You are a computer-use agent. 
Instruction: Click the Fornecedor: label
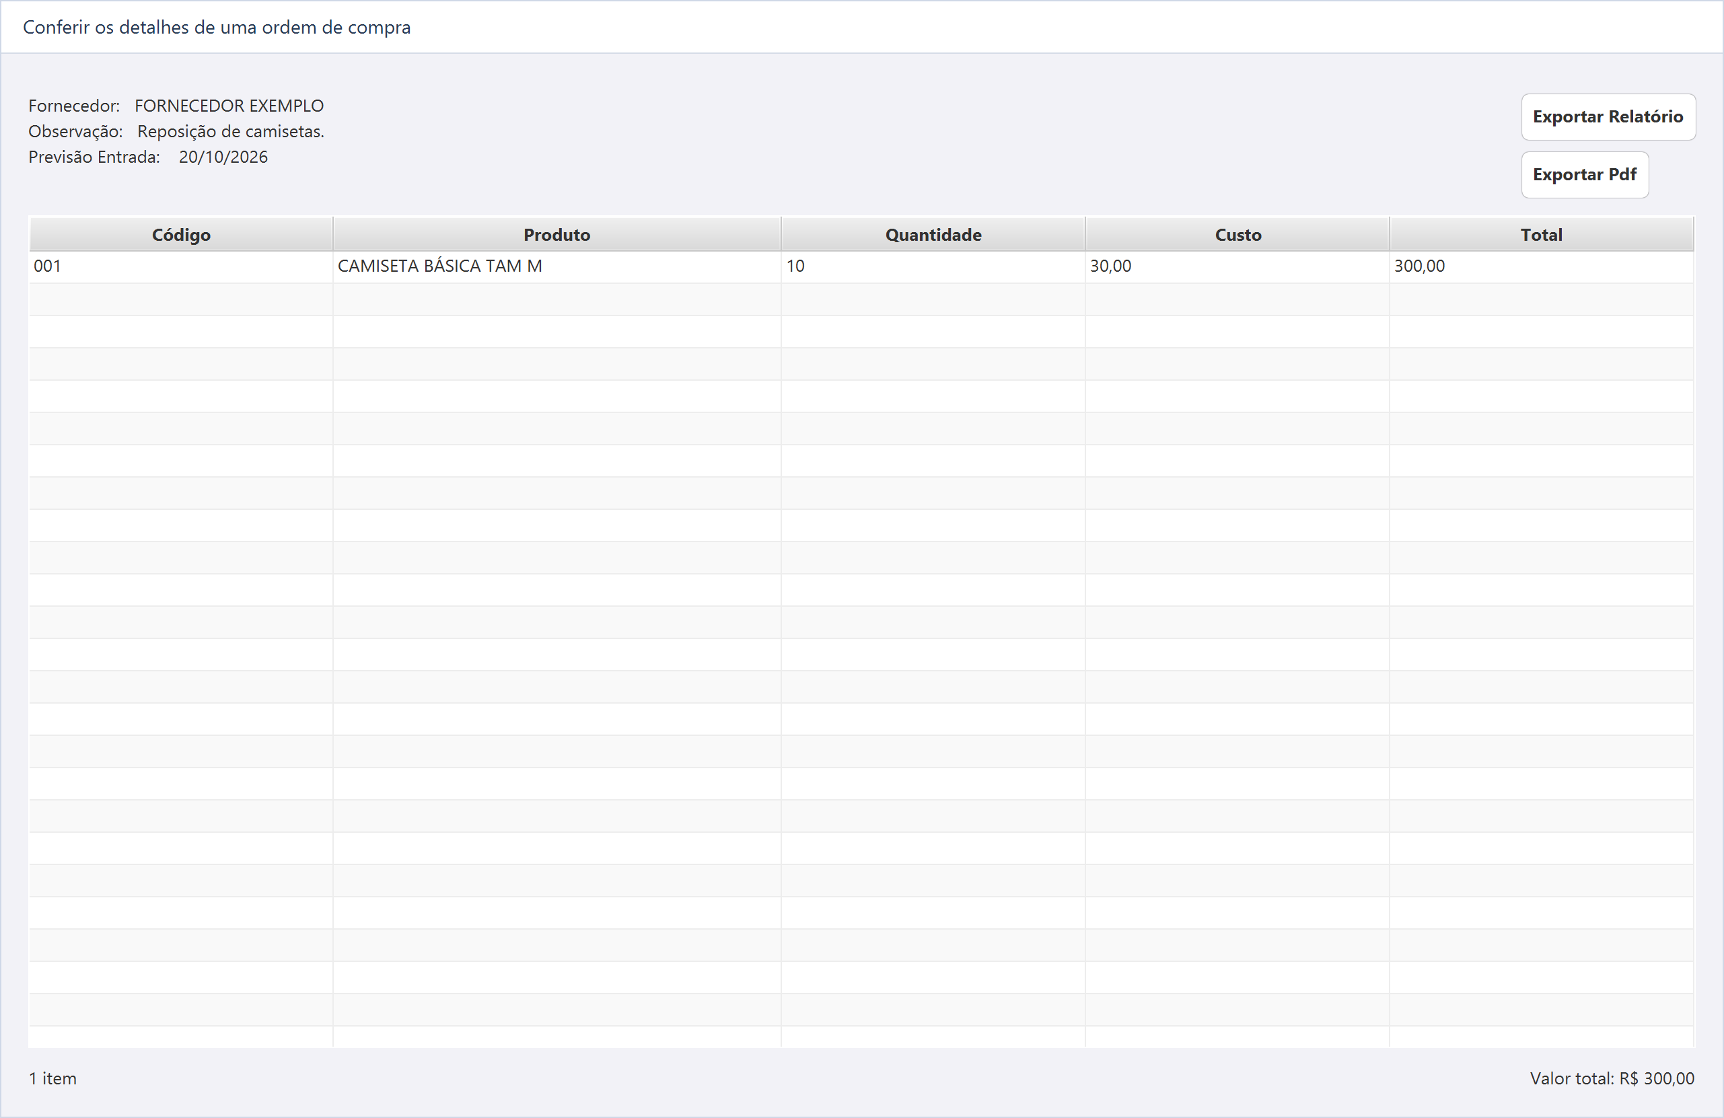point(74,106)
